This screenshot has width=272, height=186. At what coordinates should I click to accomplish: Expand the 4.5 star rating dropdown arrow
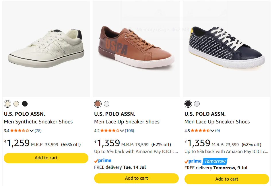(x=212, y=131)
